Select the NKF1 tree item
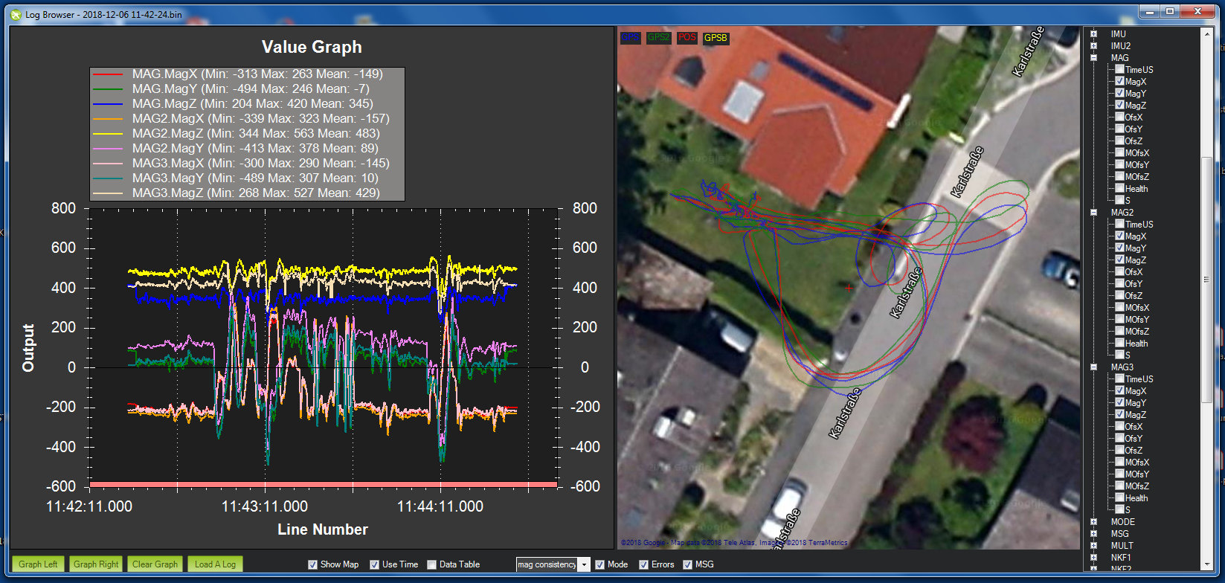 [1120, 558]
